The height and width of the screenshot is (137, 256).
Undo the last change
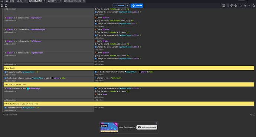(x=245, y=6)
